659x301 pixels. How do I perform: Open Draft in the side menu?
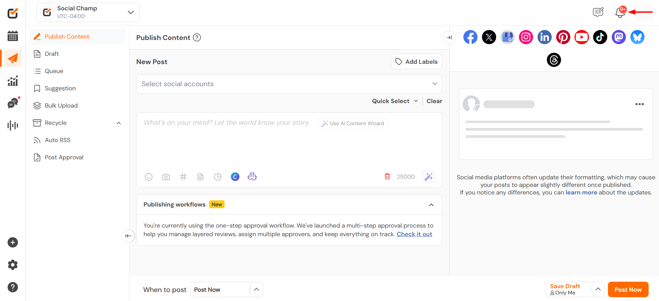52,54
